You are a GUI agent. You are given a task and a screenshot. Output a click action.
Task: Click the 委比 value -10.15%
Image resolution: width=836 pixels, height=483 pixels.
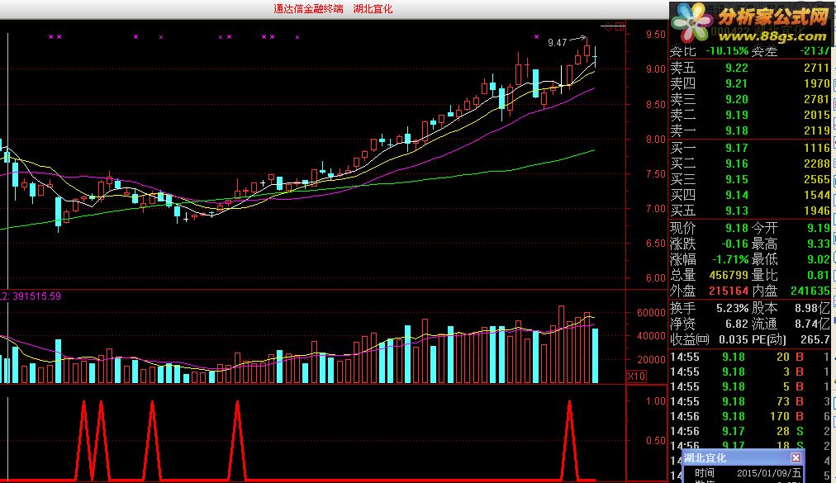[x=727, y=51]
